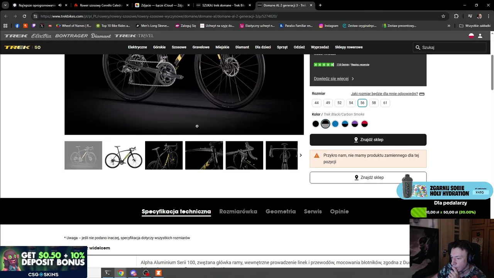Choose the red and black color swatch
Image resolution: width=494 pixels, height=278 pixels.
click(x=365, y=124)
